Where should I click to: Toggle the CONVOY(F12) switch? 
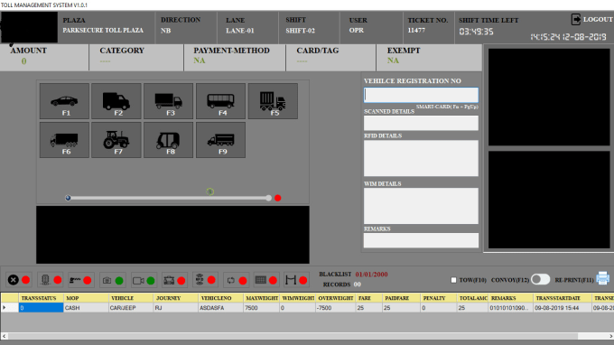point(540,279)
